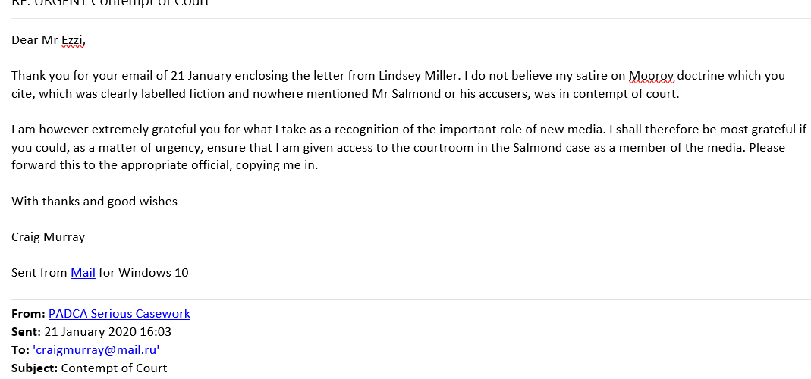
Task: Click the sent date 21 January 2020 16:03
Action: click(x=108, y=332)
